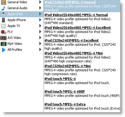Click the General Audio music note icon
The height and width of the screenshot is (117, 125).
click(x=4, y=8)
